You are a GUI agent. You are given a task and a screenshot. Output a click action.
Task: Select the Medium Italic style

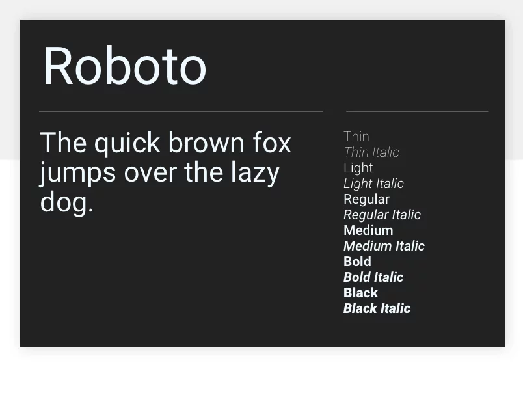(384, 246)
